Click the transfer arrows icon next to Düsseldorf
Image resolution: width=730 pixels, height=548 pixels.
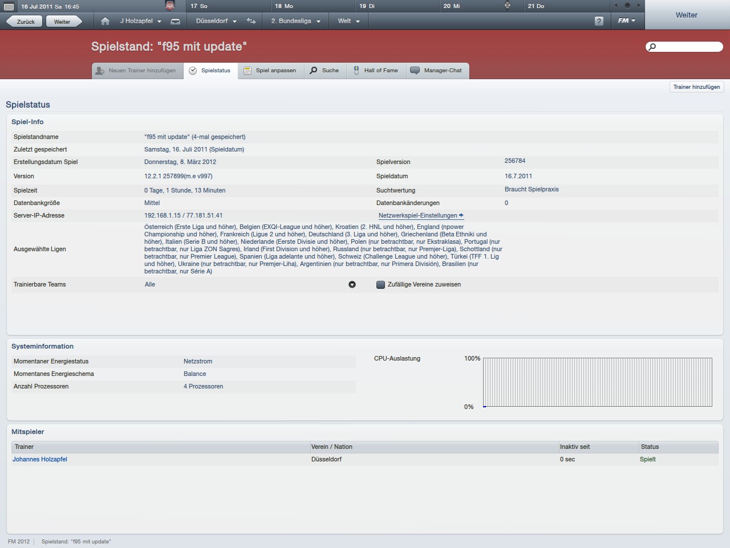pyautogui.click(x=251, y=21)
